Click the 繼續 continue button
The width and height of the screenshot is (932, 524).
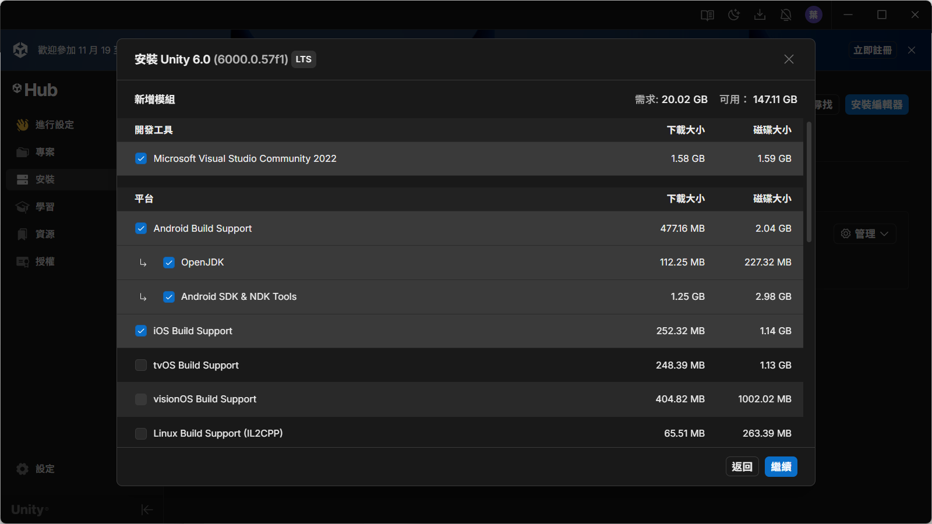(781, 467)
